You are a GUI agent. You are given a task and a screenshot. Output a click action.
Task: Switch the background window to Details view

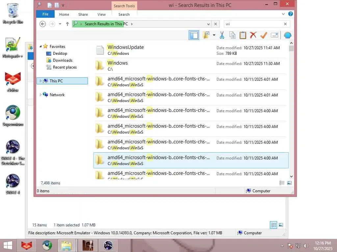(x=273, y=225)
